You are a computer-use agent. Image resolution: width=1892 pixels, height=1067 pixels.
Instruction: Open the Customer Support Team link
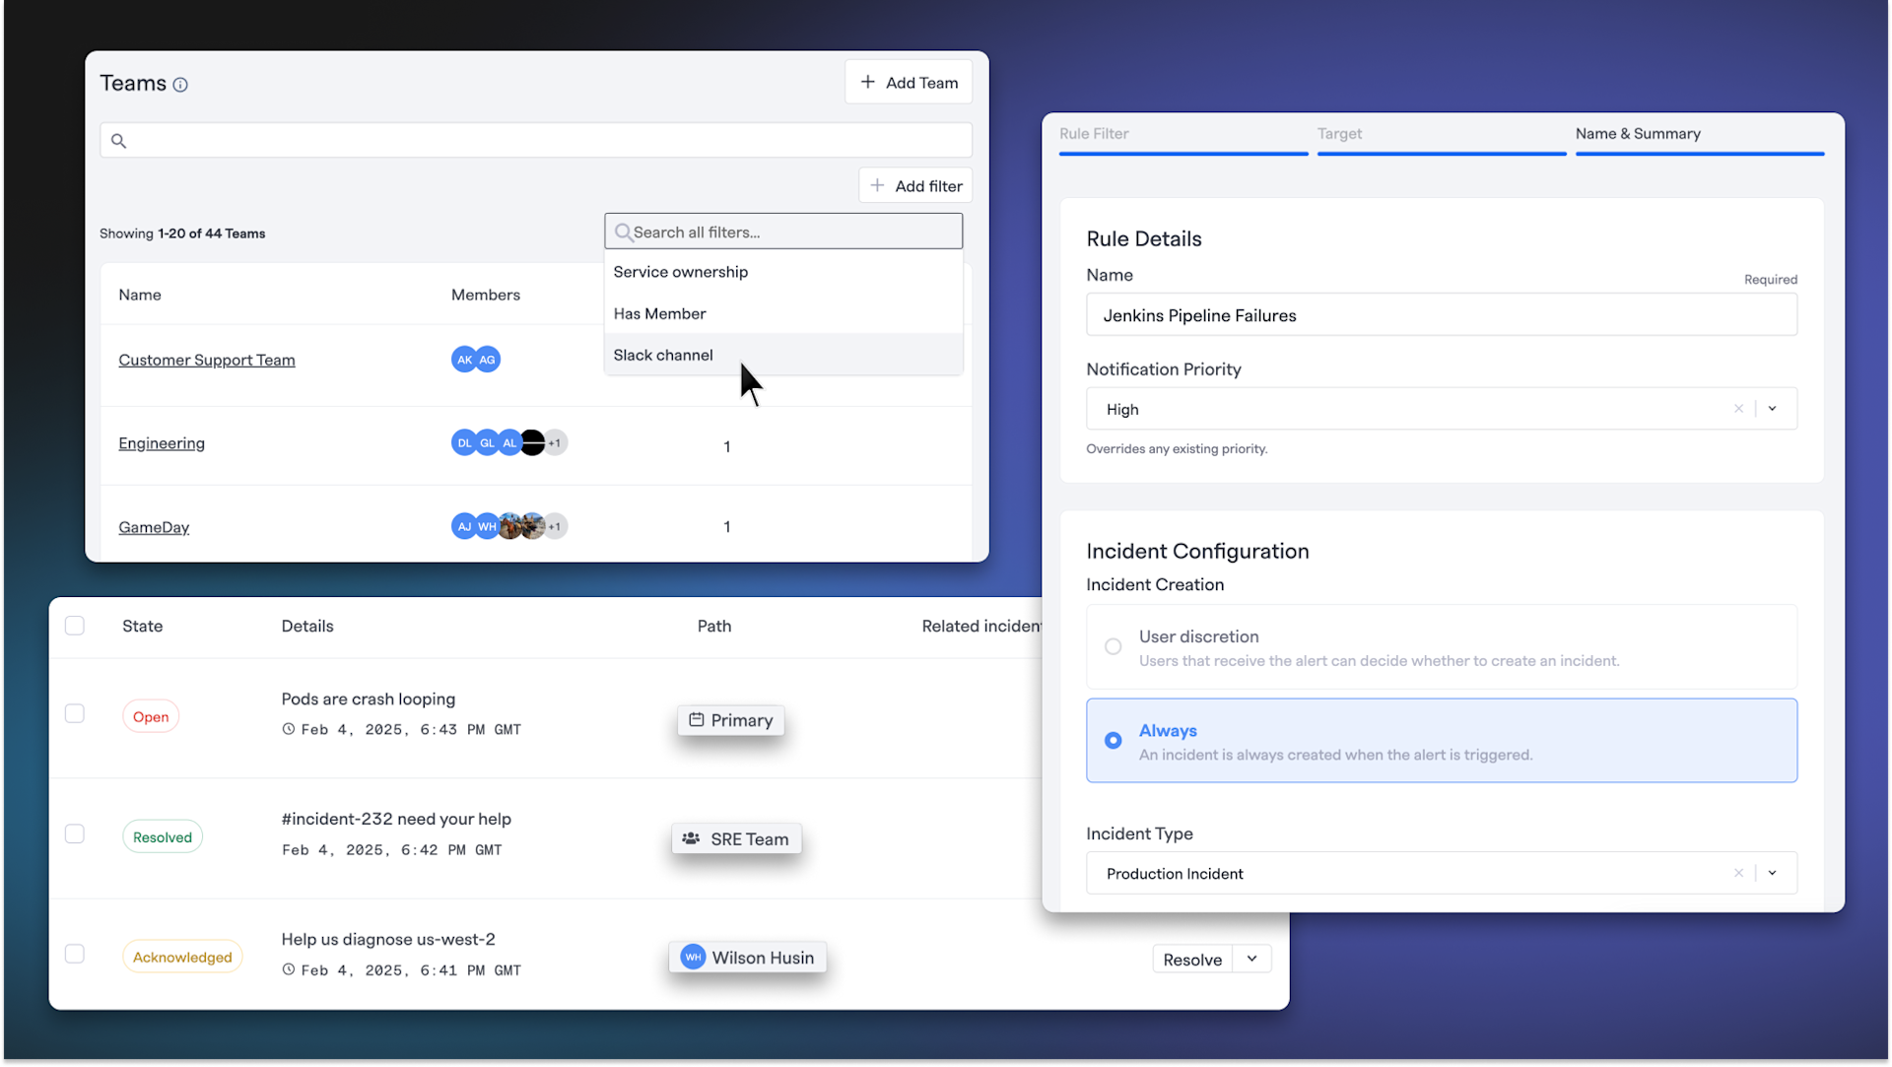point(207,361)
